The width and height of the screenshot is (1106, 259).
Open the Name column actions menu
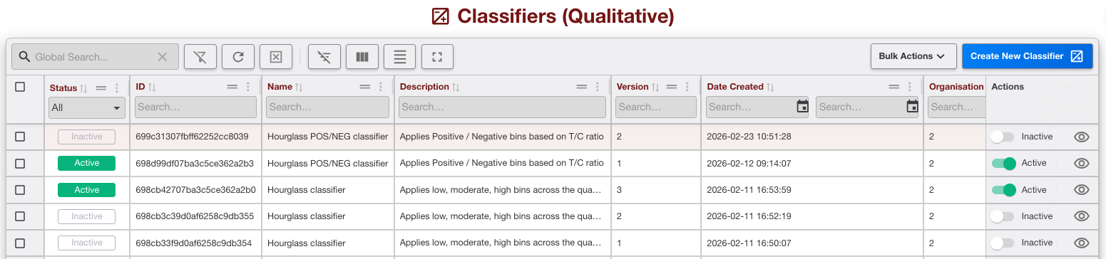pyautogui.click(x=381, y=87)
